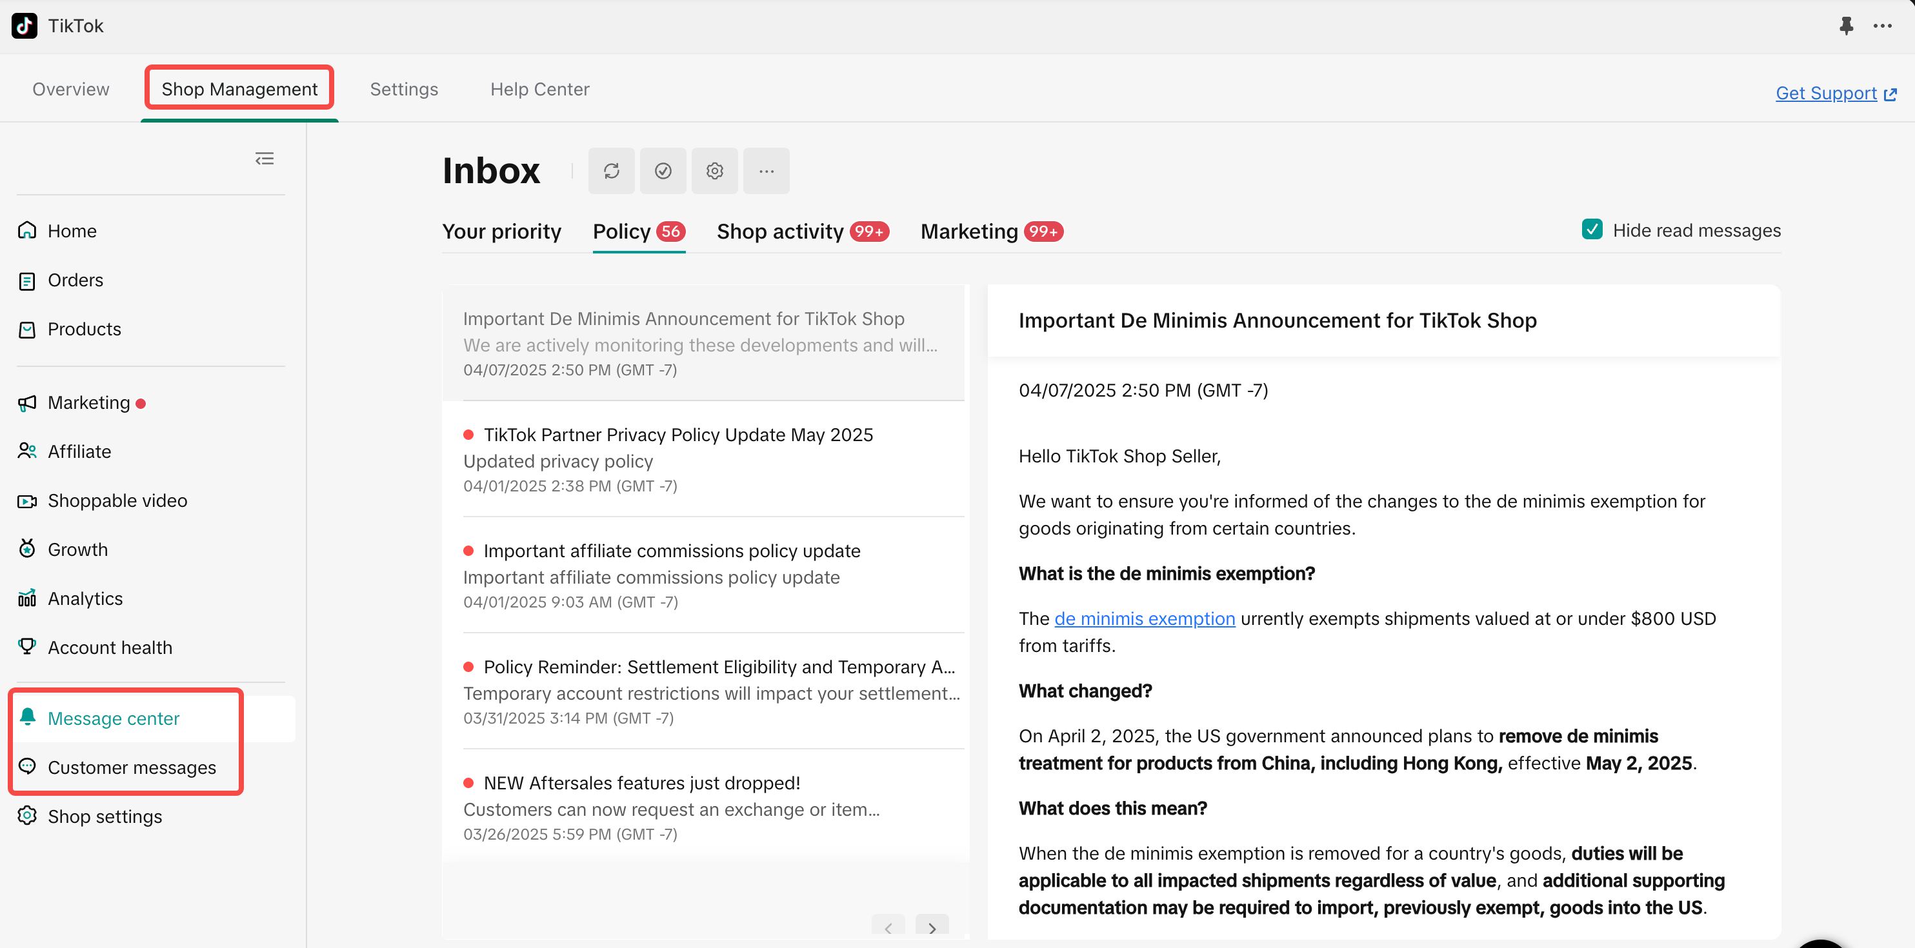Open TikTok Partner Privacy Policy Update message
Screen dimensions: 1915x948
coord(677,435)
